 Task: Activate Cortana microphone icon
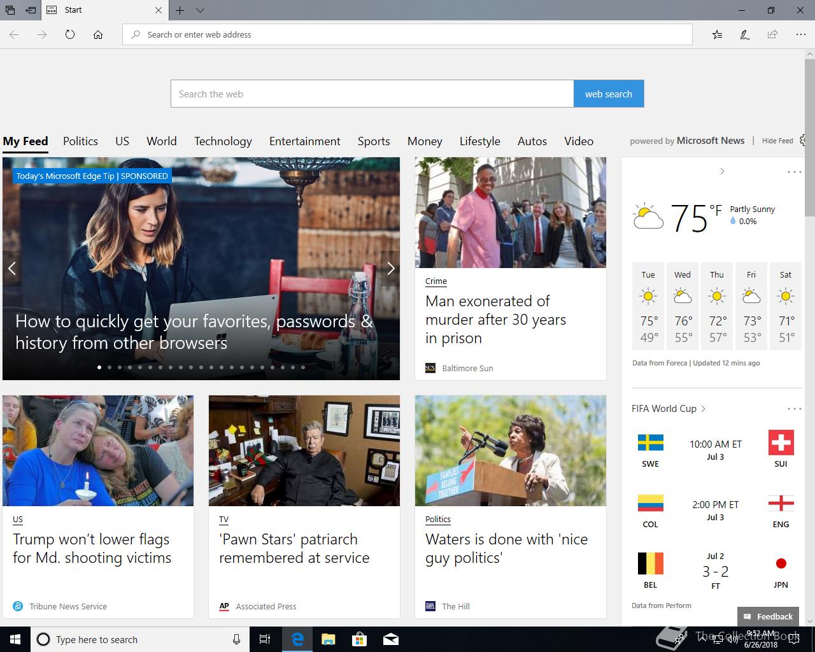[236, 639]
